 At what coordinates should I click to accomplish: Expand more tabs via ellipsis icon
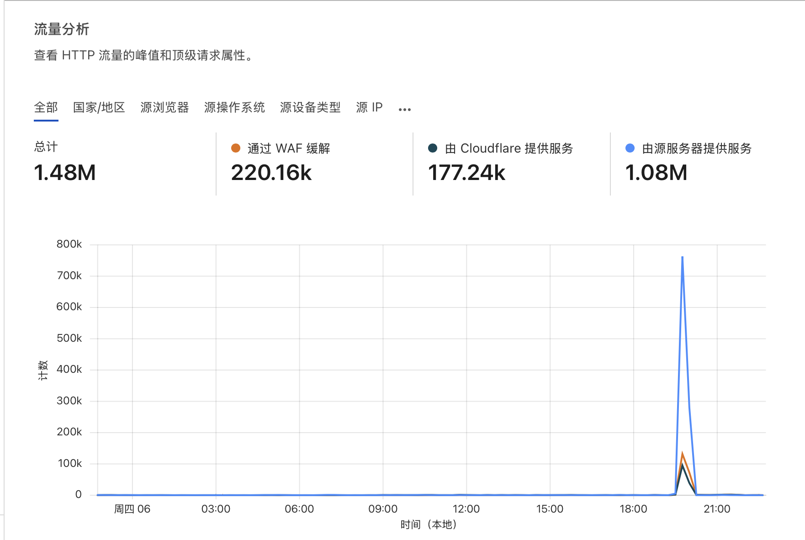(x=404, y=109)
